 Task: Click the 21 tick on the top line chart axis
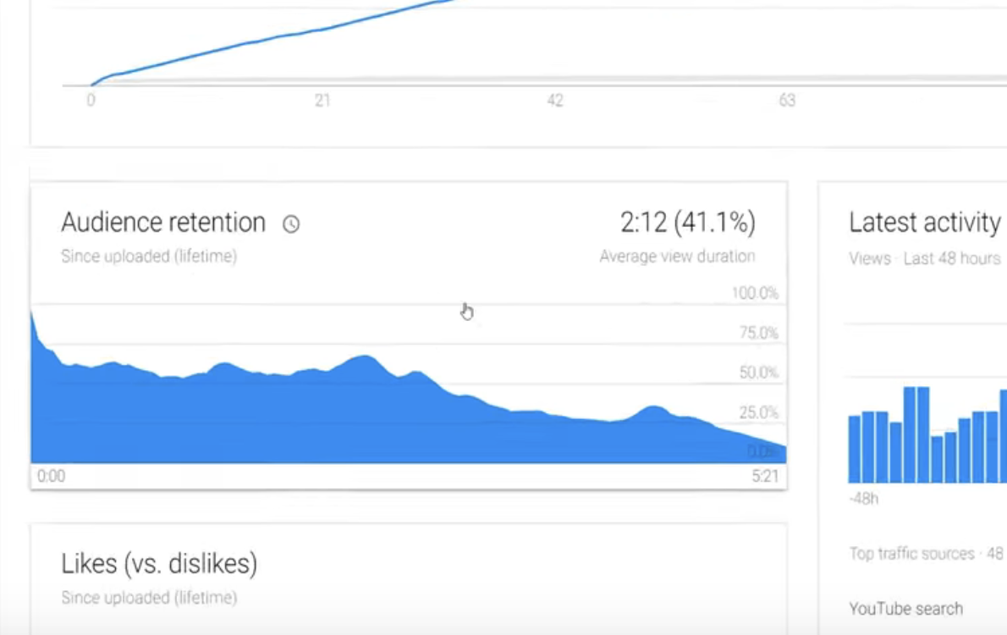322,100
